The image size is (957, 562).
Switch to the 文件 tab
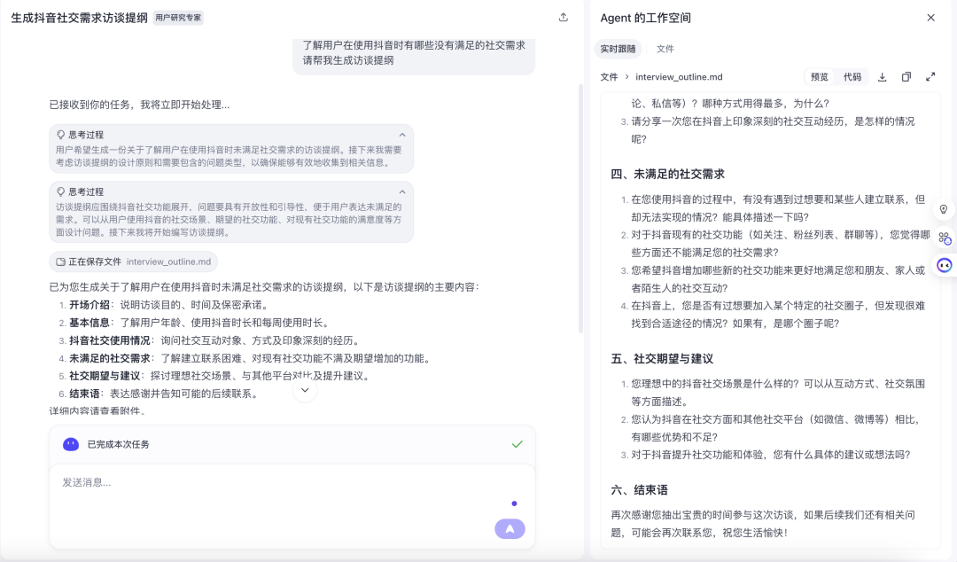click(x=665, y=49)
